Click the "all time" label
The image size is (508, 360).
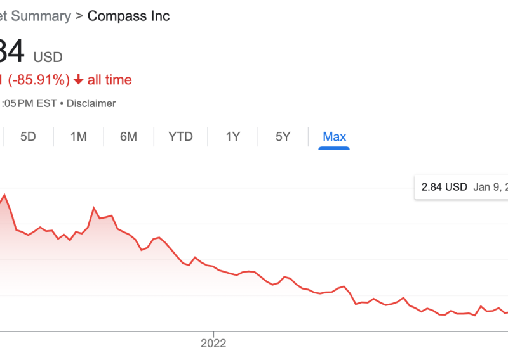click(110, 80)
